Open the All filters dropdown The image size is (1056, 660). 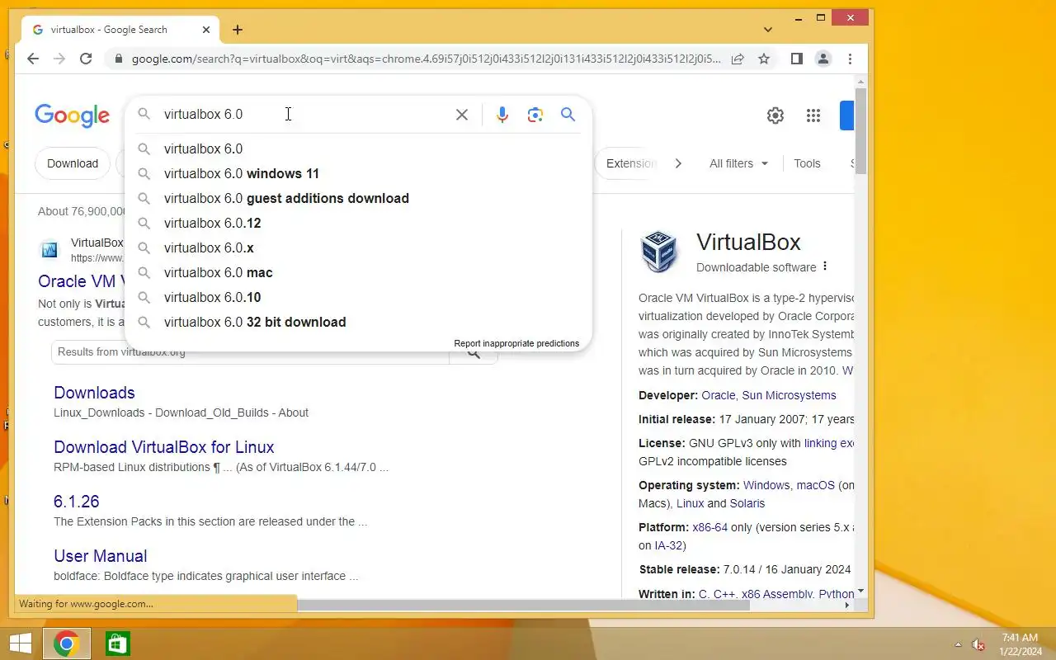click(x=738, y=163)
